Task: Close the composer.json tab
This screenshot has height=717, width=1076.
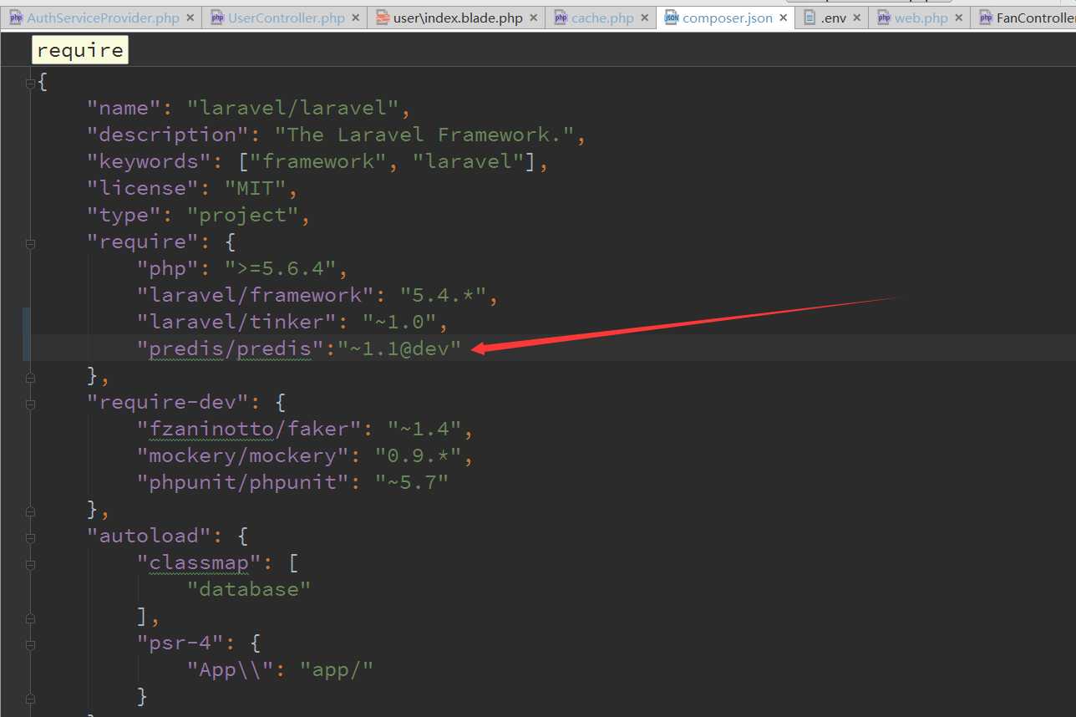Action: pos(784,18)
